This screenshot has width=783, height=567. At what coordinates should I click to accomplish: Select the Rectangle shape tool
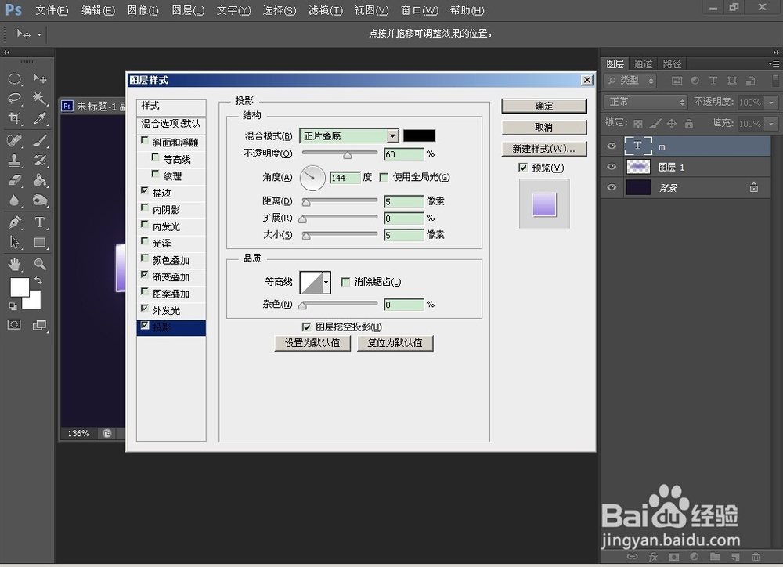click(x=39, y=242)
